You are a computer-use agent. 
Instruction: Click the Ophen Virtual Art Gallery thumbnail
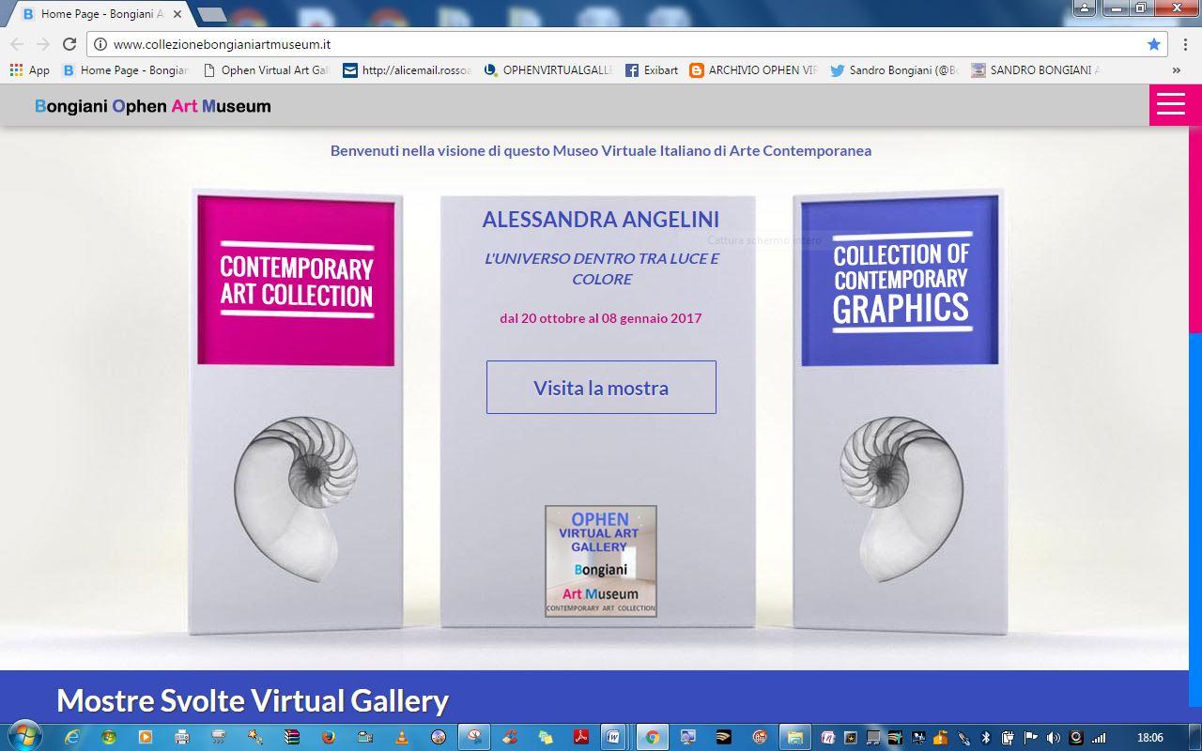(x=601, y=560)
